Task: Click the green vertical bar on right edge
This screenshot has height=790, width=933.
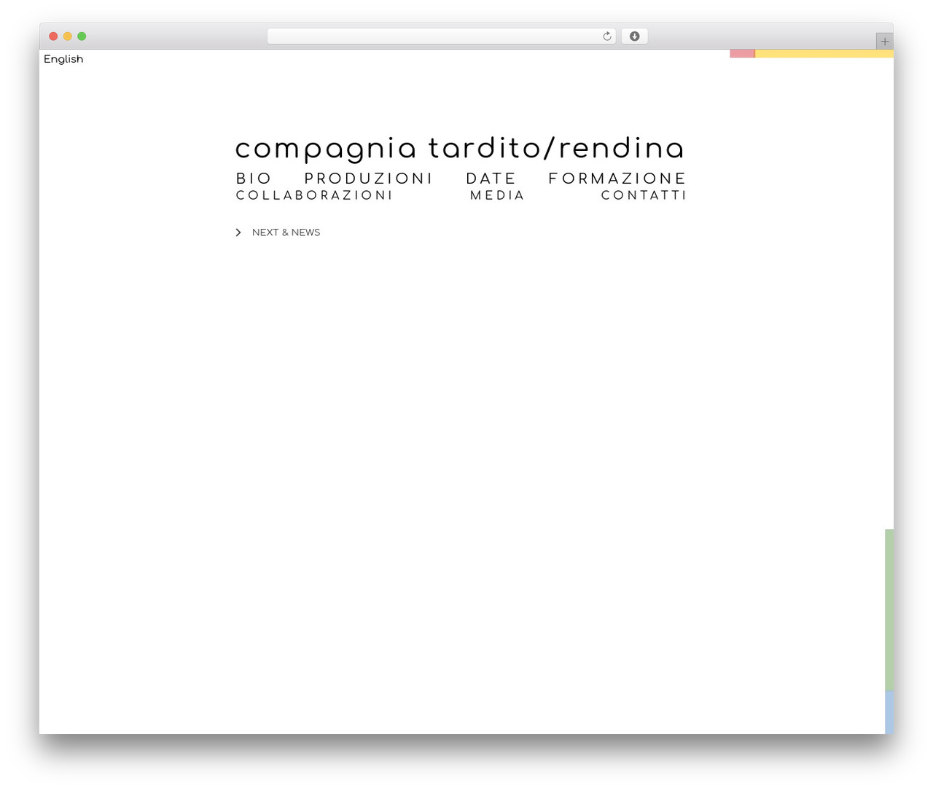Action: (x=889, y=610)
